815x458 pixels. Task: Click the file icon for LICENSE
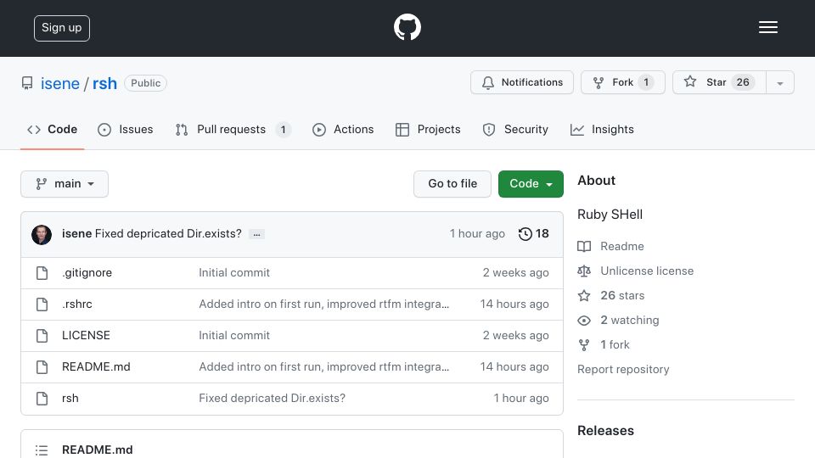(x=42, y=336)
